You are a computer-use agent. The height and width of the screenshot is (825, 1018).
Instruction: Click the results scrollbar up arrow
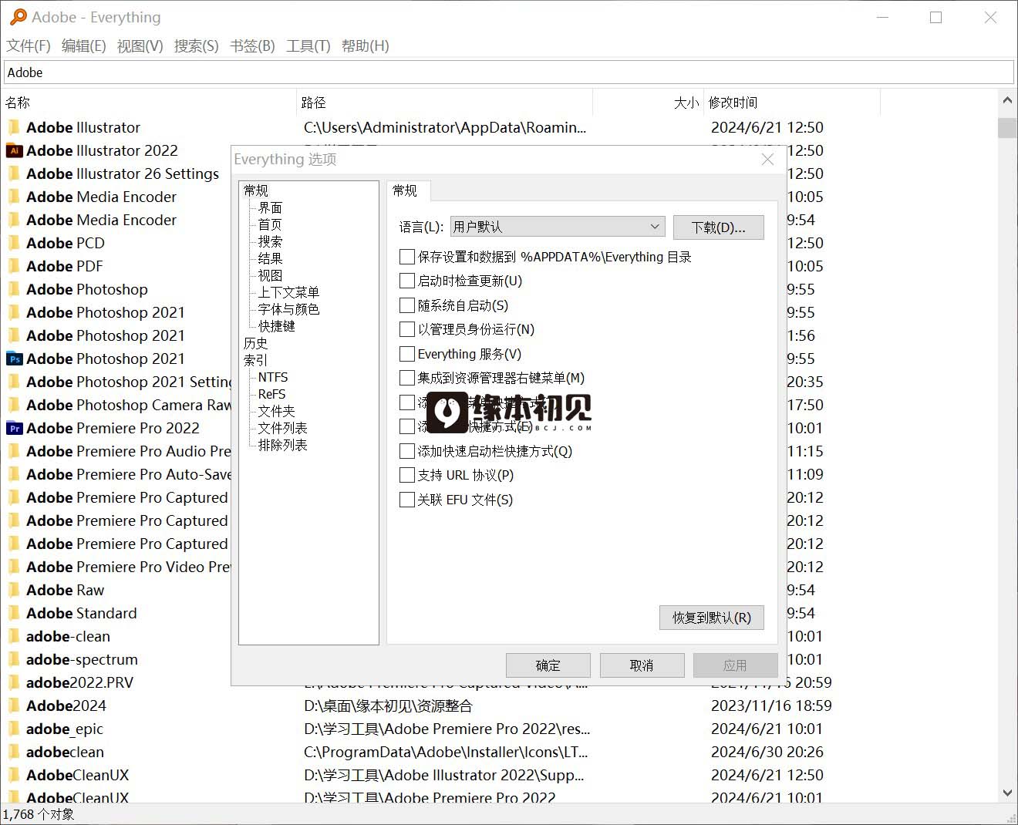pos(1007,100)
